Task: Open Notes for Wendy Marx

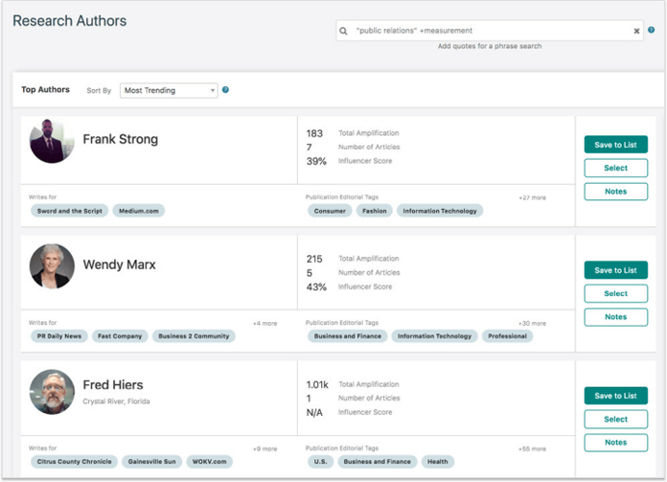Action: click(x=615, y=317)
